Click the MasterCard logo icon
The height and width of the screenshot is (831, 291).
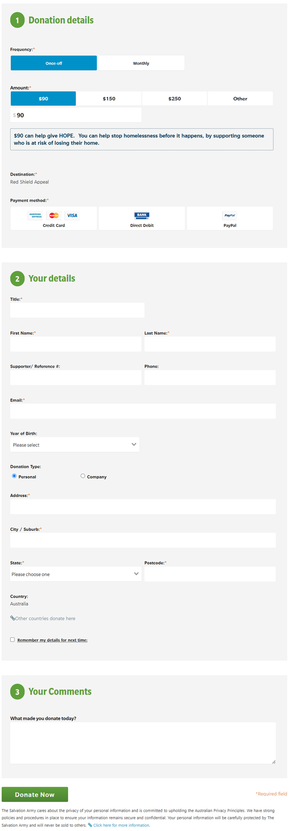click(54, 216)
